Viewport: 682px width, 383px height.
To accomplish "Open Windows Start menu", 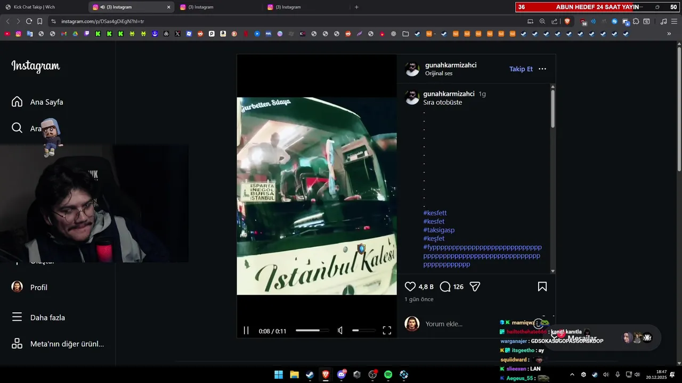I will [279, 375].
